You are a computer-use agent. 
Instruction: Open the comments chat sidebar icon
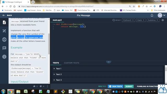pyautogui.click(x=4, y=48)
